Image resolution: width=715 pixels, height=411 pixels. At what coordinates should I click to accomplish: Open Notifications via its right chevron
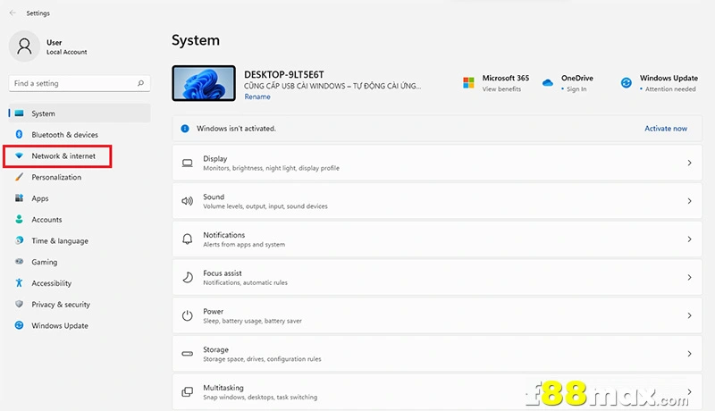tap(689, 239)
